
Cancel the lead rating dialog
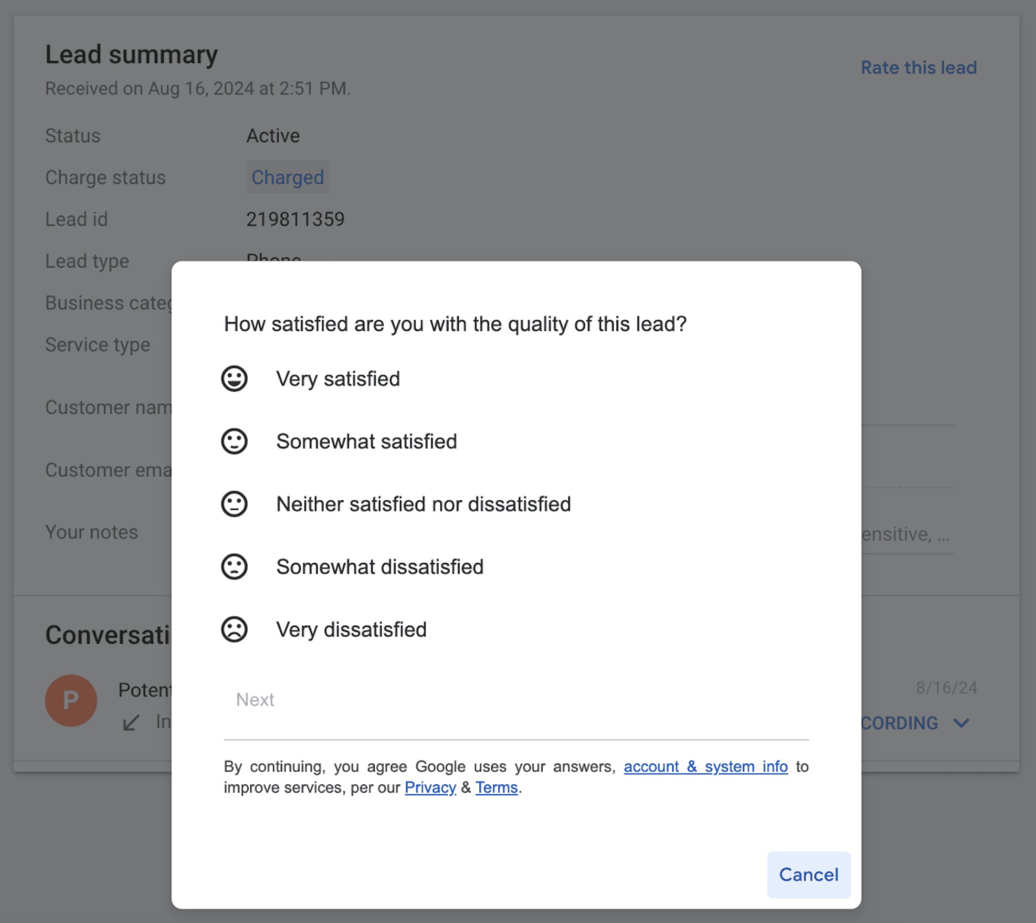(x=809, y=874)
